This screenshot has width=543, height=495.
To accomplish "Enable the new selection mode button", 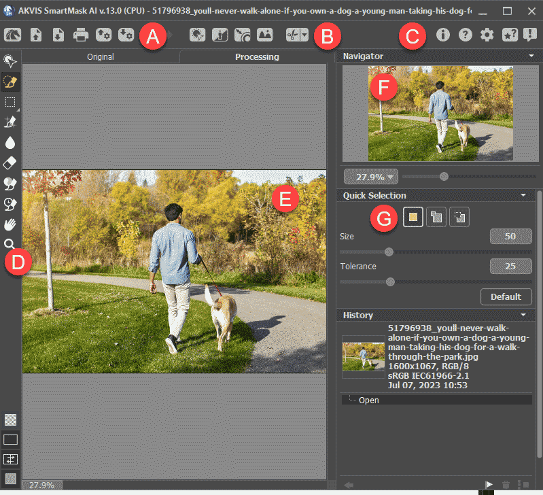I will click(413, 218).
